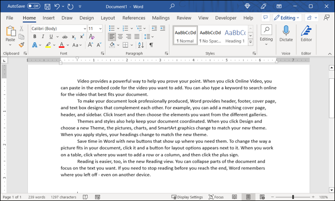335x201 pixels.
Task: Open the File tab
Action: tap(9, 18)
